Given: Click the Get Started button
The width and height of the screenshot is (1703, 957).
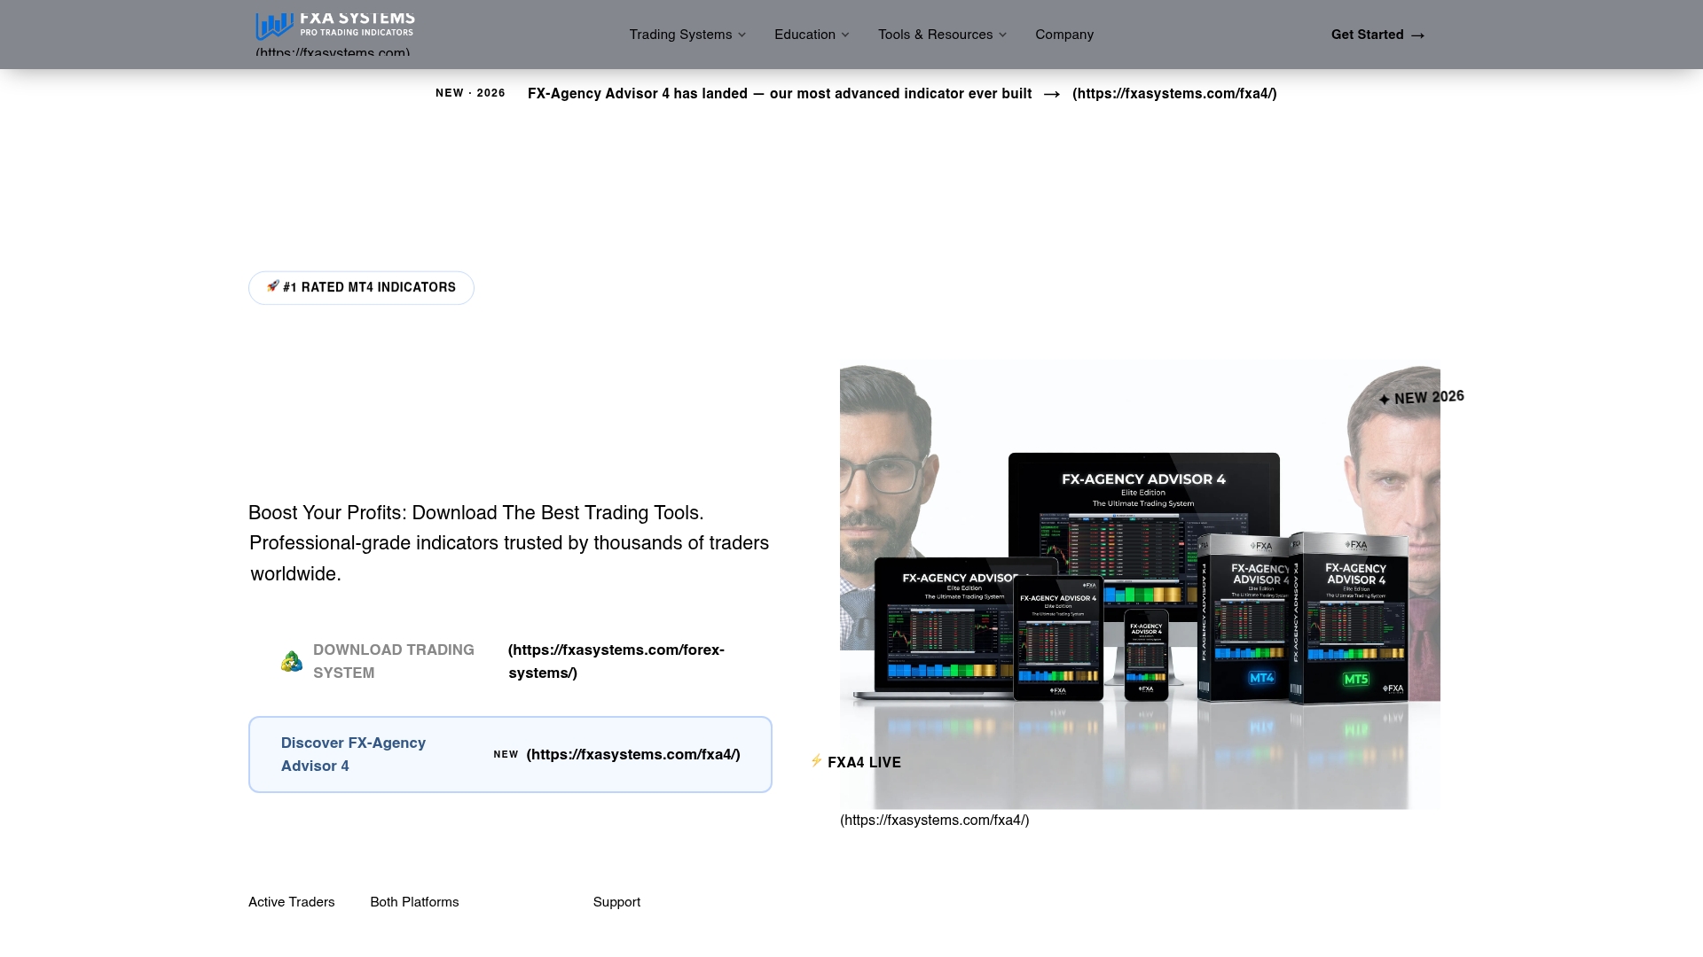Looking at the screenshot, I should pos(1377,35).
